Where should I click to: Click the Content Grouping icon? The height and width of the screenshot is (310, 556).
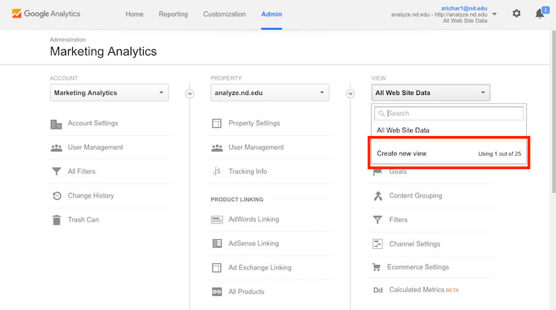tap(378, 196)
